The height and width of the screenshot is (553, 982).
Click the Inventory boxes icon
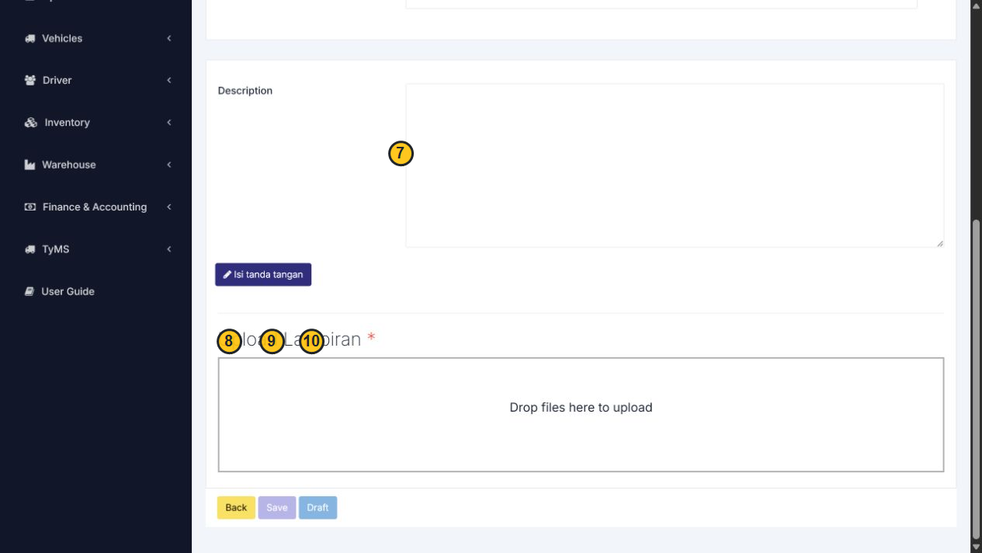tap(31, 123)
